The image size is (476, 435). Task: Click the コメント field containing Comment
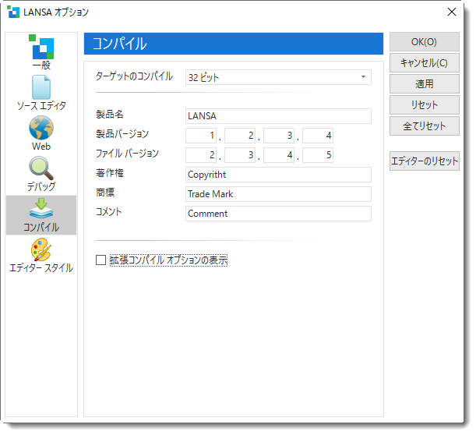278,214
